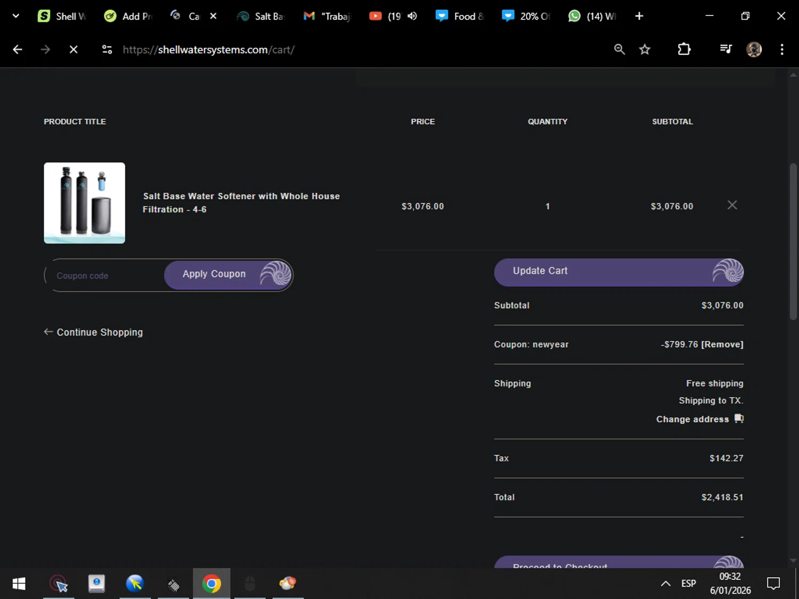Show hidden system tray icons
Screen dimensions: 799x599
(x=666, y=584)
